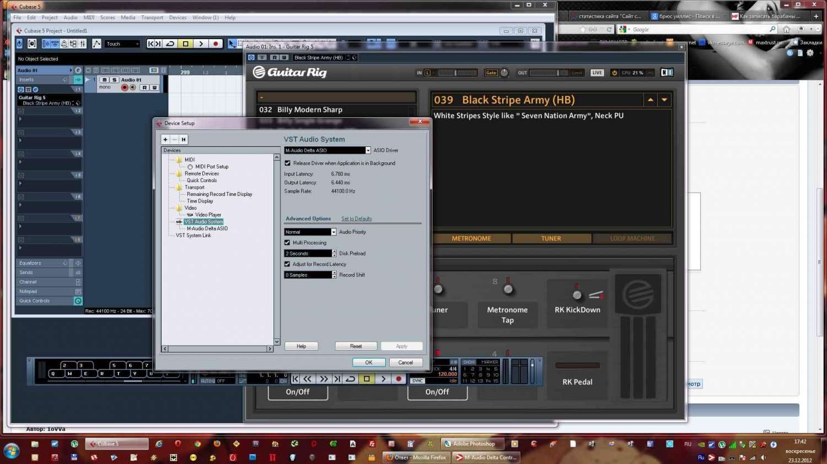Click Read automation R on Audio 01 track
Screen dimensions: 827x464
pos(144,88)
